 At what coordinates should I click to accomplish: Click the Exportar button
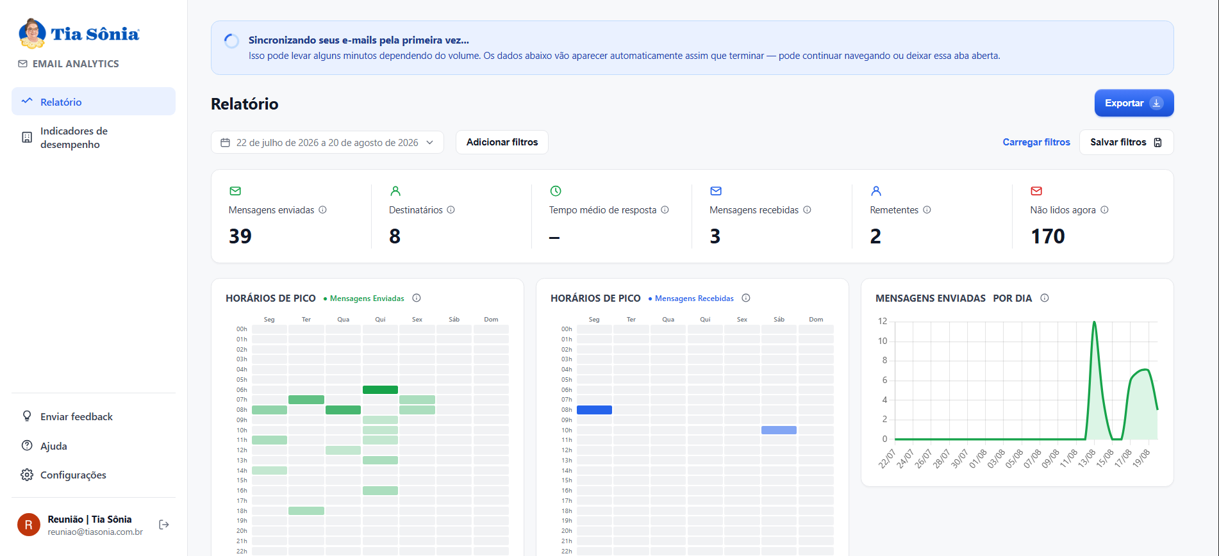pyautogui.click(x=1134, y=103)
